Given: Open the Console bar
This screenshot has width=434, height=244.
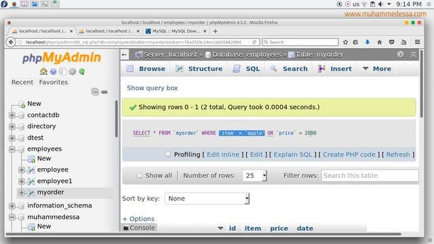Looking at the screenshot, I should [x=139, y=228].
